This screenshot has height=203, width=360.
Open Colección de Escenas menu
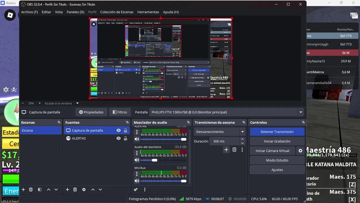point(117,12)
